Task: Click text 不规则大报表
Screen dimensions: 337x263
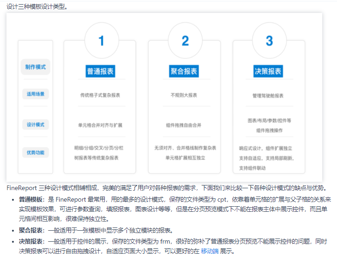Action: tap(184, 95)
